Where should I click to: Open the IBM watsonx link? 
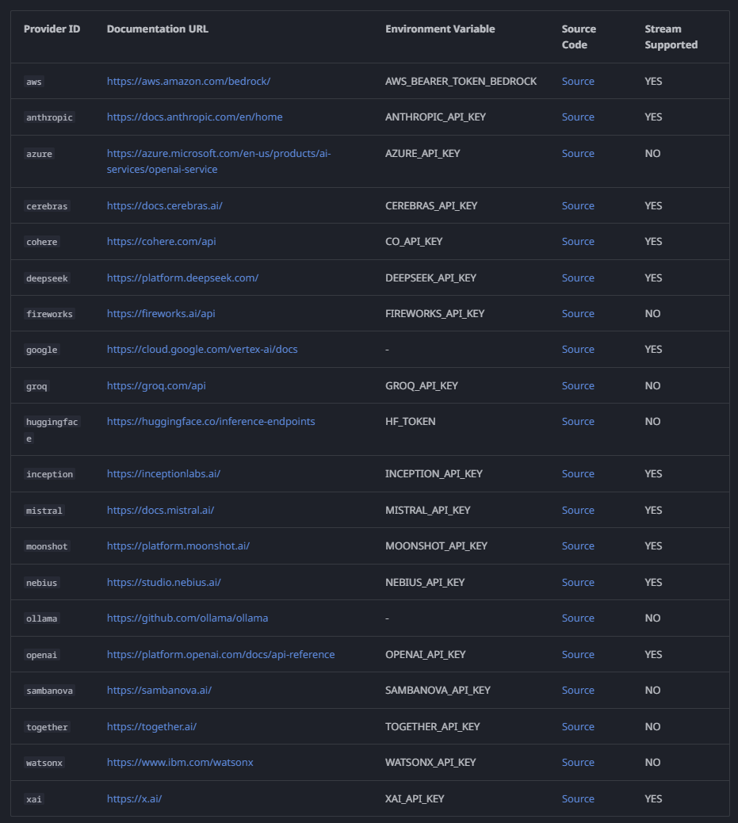tap(180, 762)
